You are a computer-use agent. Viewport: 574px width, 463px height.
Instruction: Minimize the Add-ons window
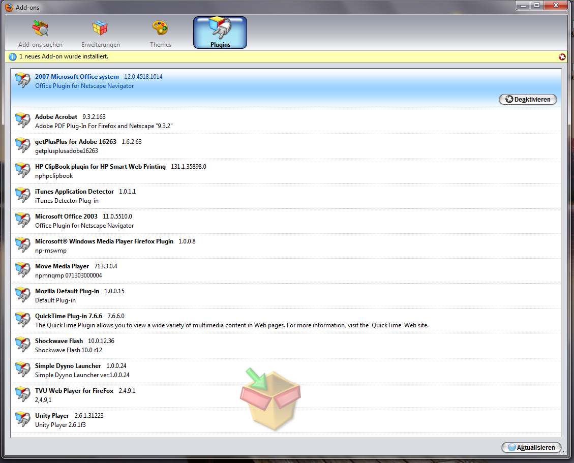(523, 5)
